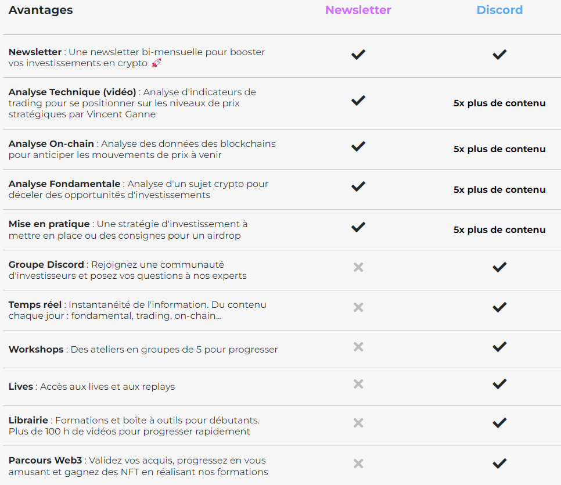561x485 pixels.
Task: Click the Avantages heading
Action: (41, 10)
